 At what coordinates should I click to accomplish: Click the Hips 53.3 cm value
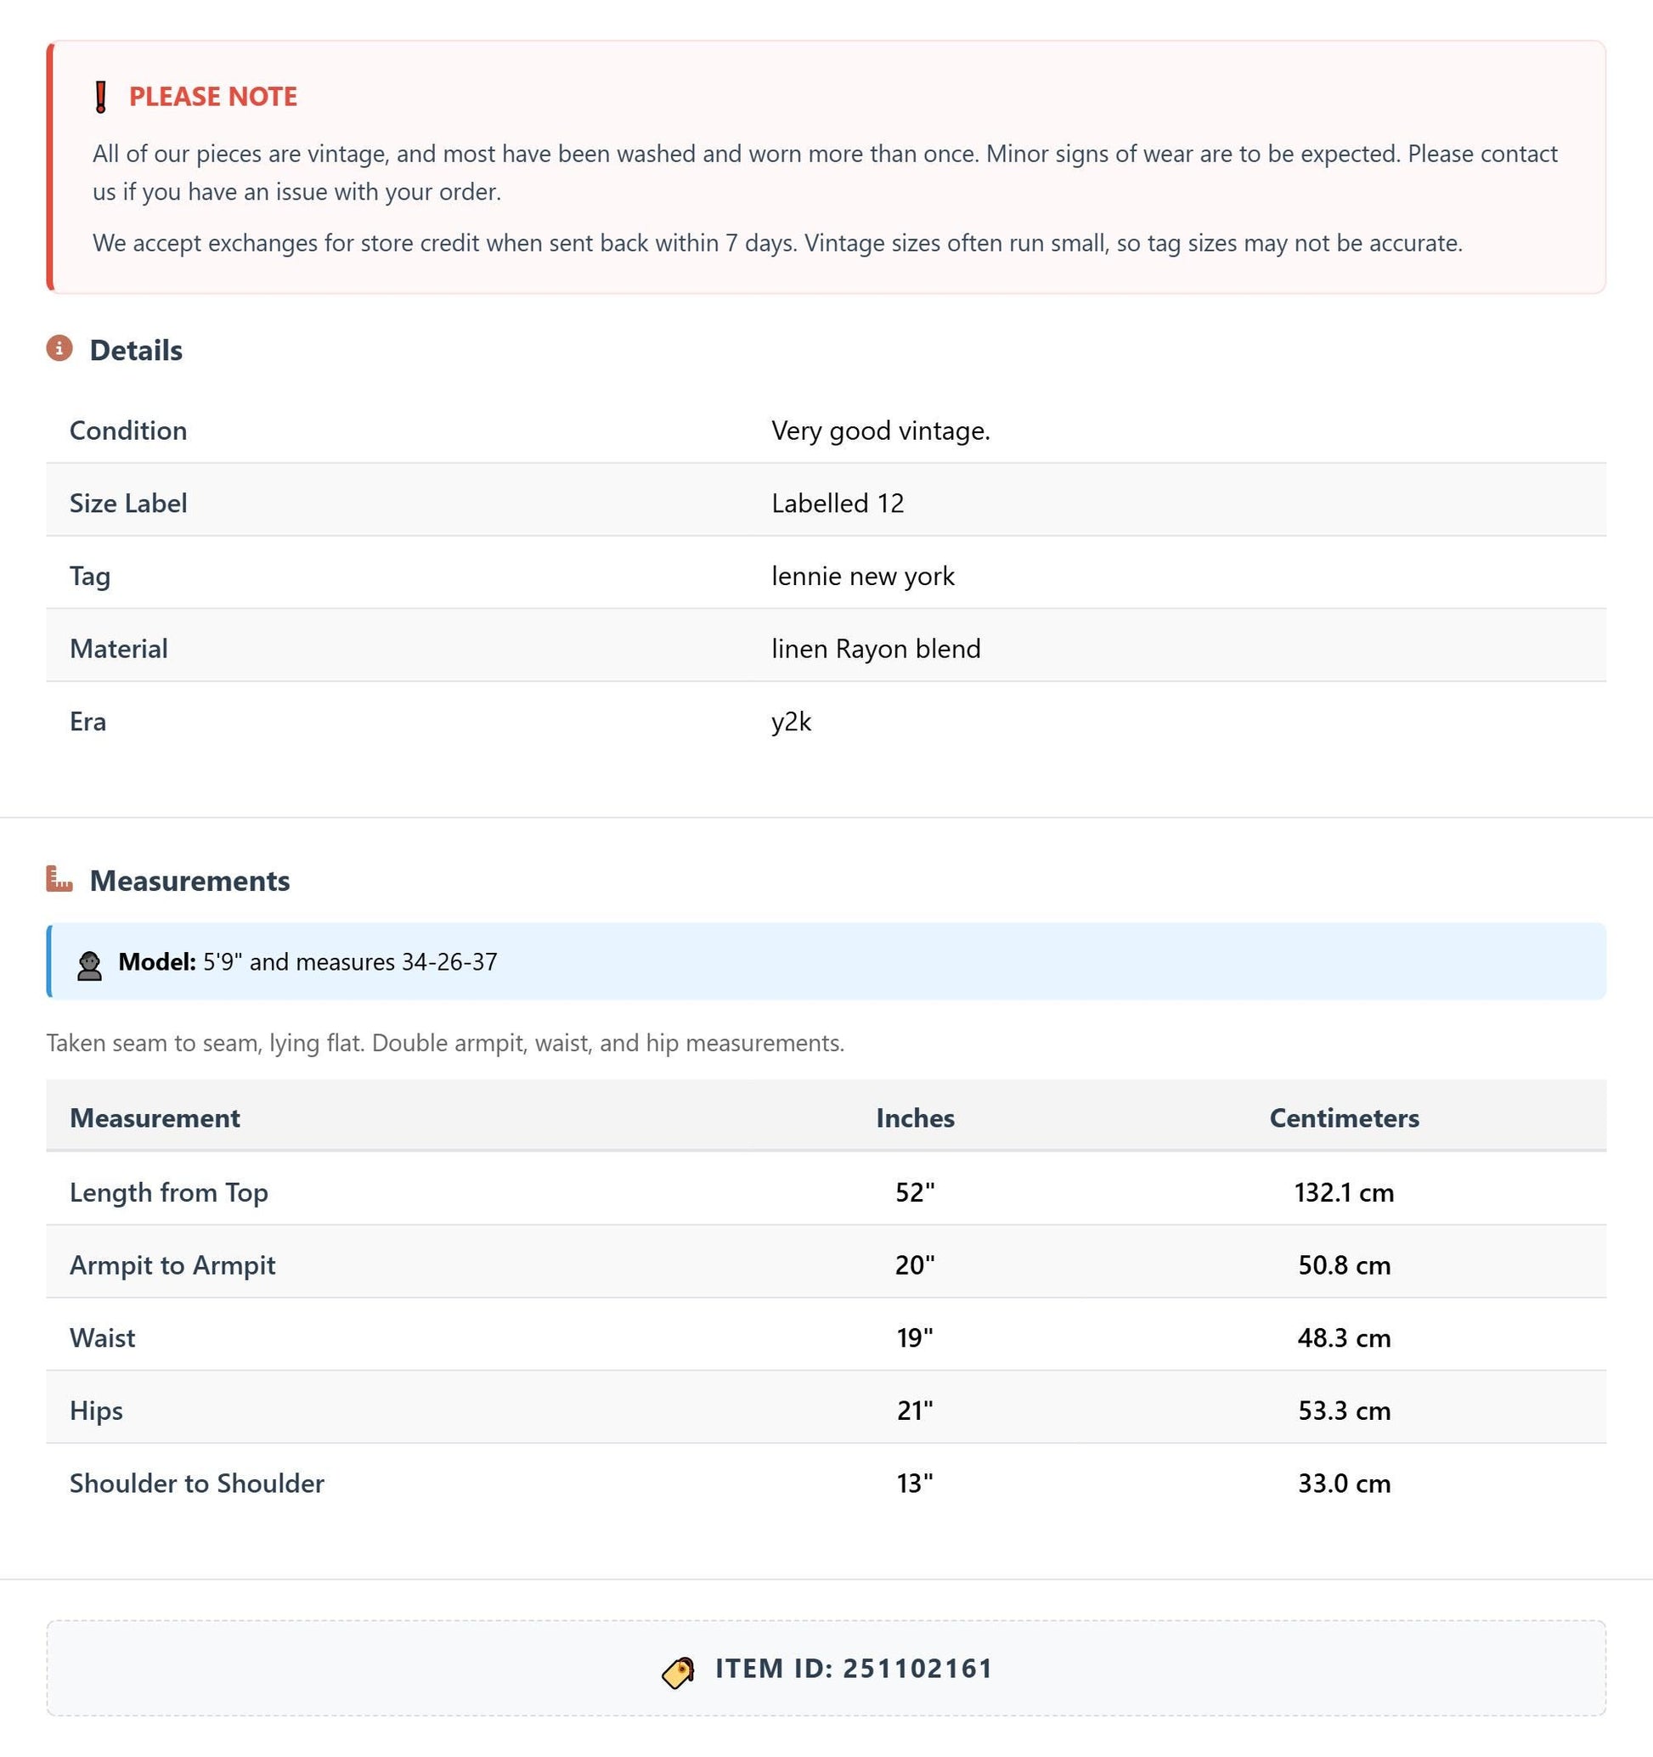(x=1344, y=1410)
